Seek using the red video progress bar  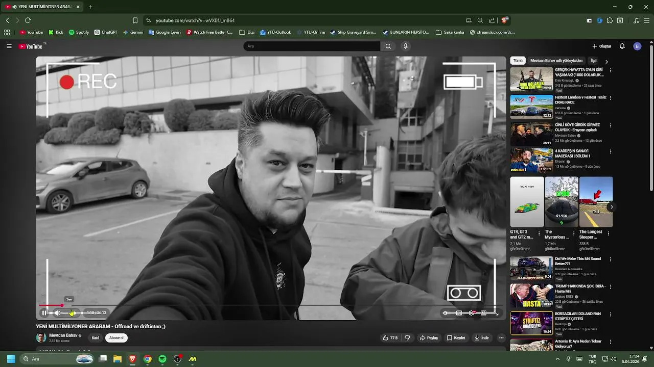pos(271,305)
